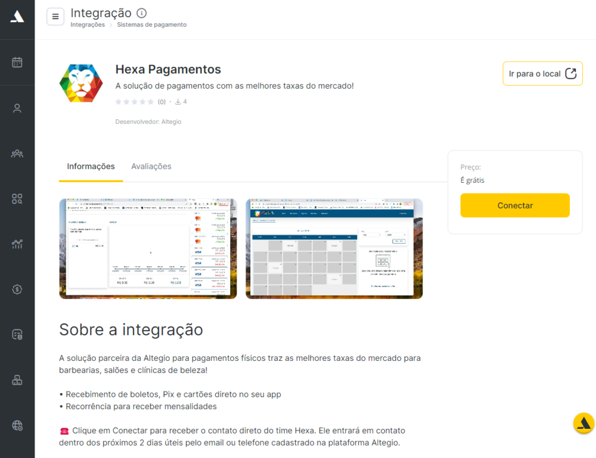
Task: Click the Conectar button
Action: coord(515,205)
